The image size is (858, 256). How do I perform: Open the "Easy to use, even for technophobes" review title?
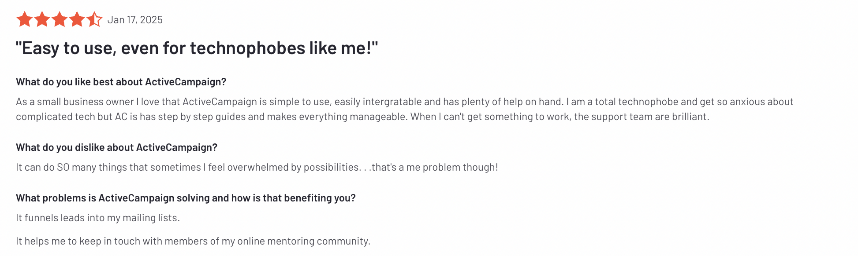[197, 48]
